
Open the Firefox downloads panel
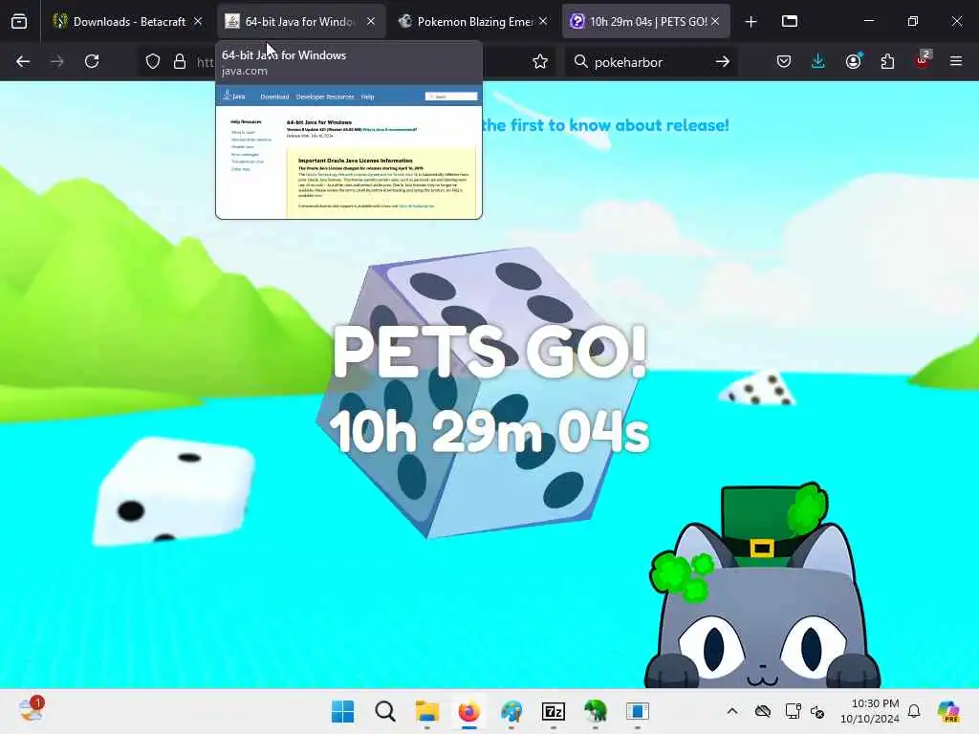point(818,61)
